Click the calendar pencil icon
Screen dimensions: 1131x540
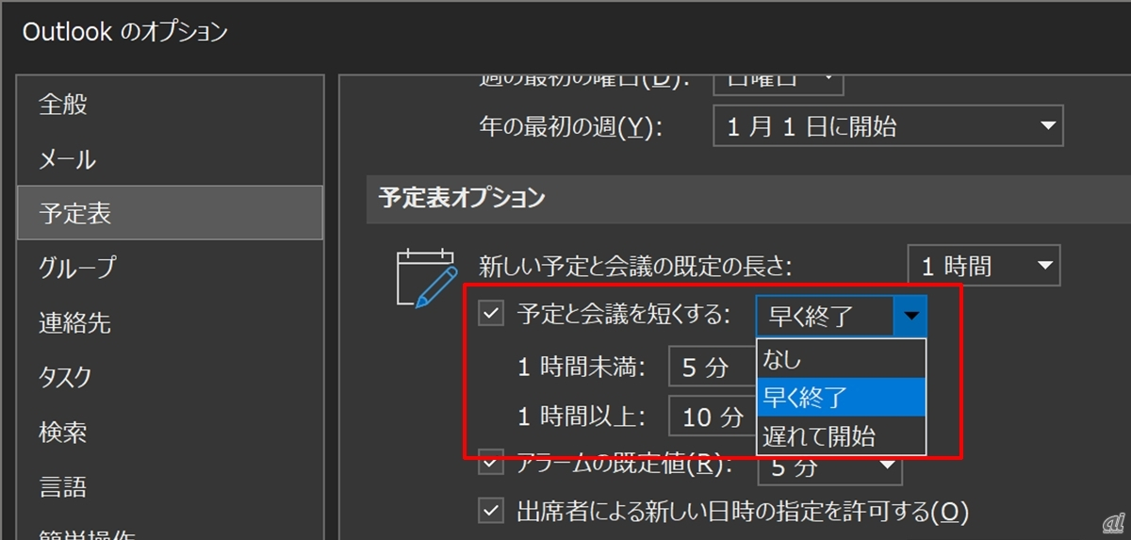pyautogui.click(x=427, y=279)
